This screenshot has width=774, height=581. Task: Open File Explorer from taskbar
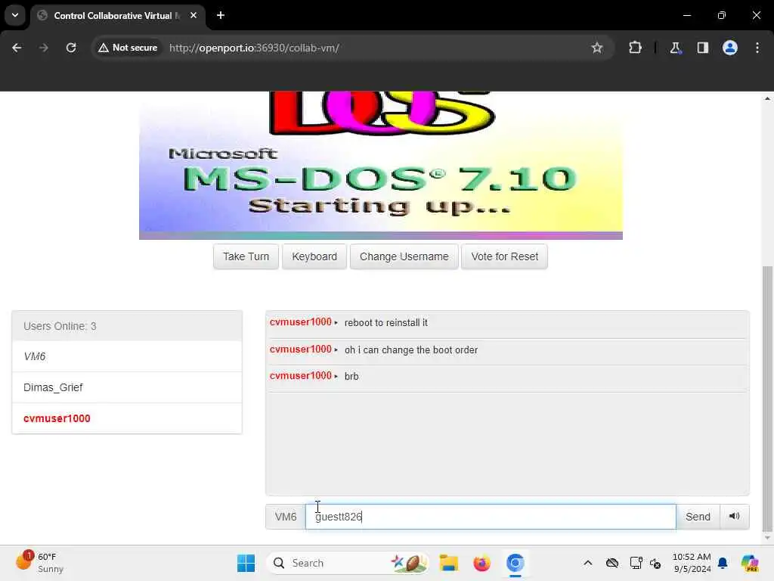click(449, 563)
